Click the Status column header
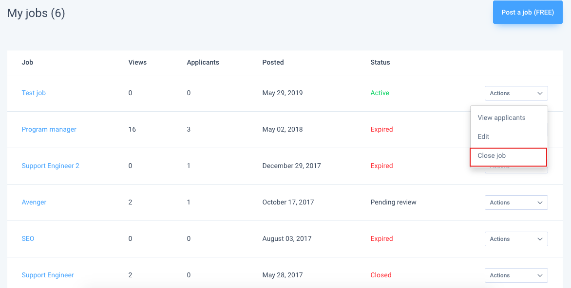571x288 pixels. coord(380,62)
